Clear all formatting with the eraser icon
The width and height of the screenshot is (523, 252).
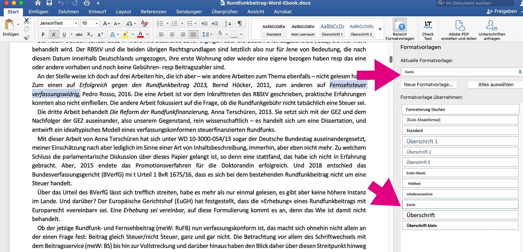pyautogui.click(x=144, y=23)
